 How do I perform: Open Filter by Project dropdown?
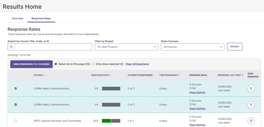click(126, 47)
